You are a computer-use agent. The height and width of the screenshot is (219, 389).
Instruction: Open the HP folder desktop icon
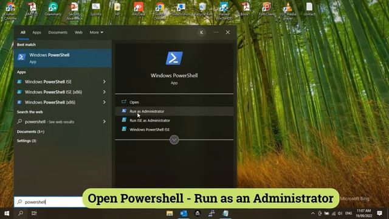point(117,9)
